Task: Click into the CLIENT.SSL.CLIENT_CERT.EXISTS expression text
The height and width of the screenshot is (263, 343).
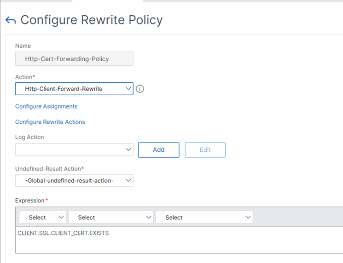Action: tap(63, 233)
